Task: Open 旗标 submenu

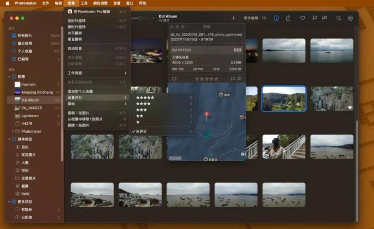Action: coord(97,104)
